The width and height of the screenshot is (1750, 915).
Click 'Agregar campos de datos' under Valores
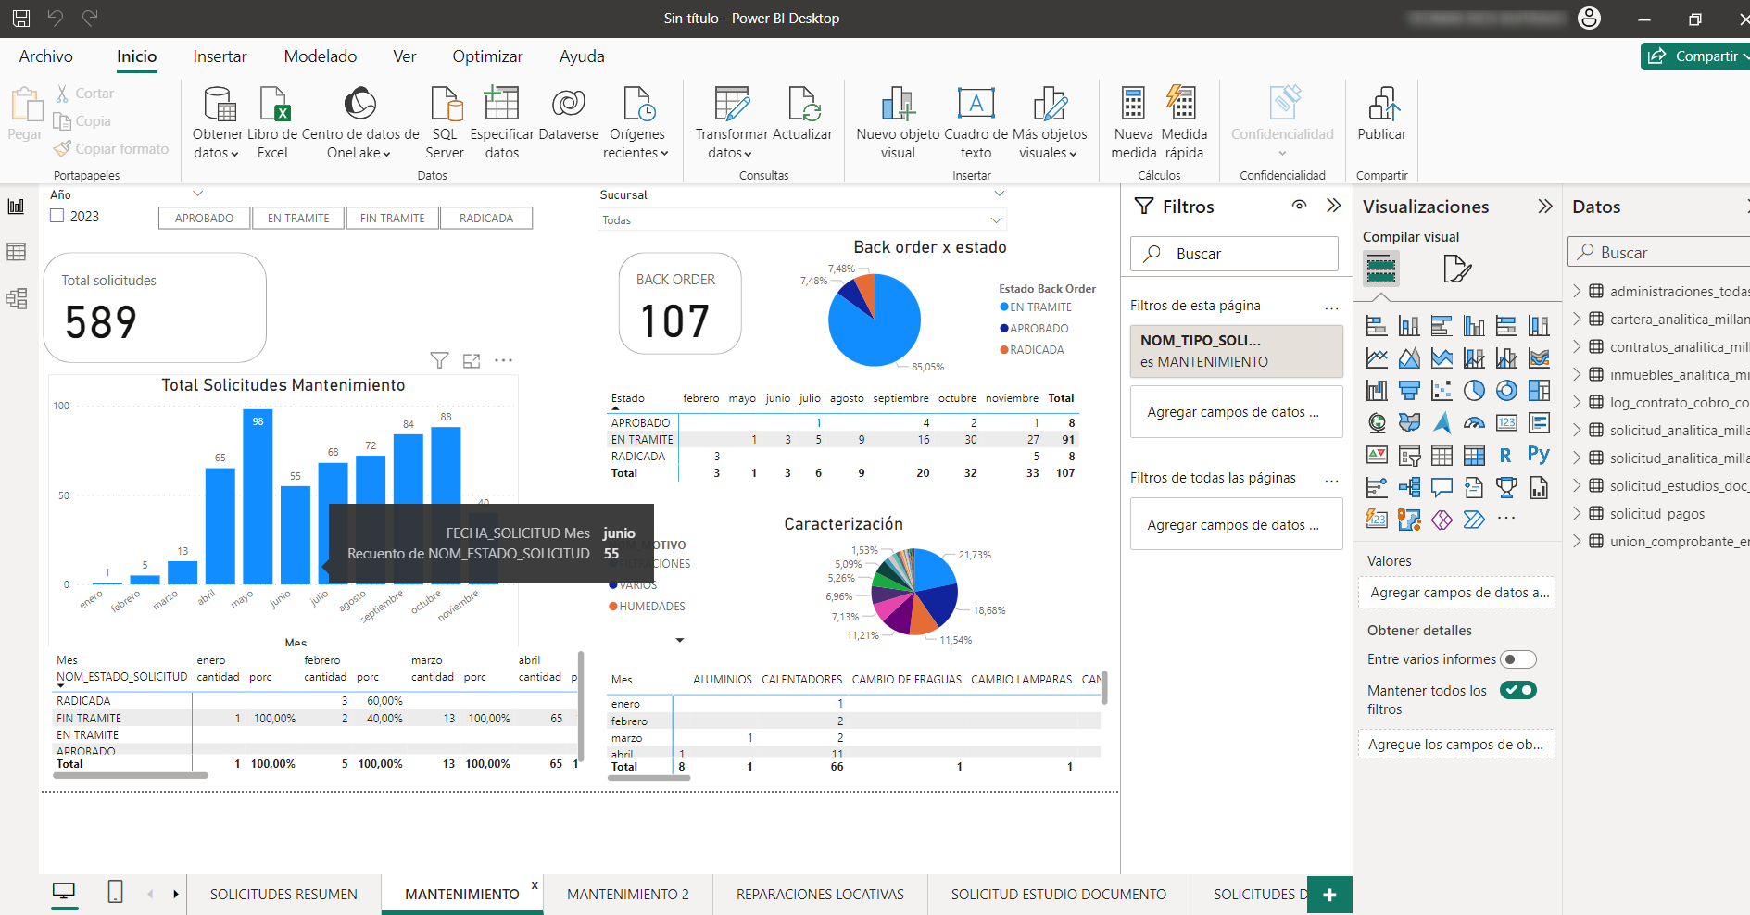(1456, 593)
